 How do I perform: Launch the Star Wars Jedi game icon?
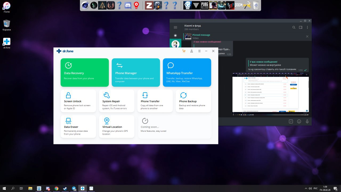point(111,5)
